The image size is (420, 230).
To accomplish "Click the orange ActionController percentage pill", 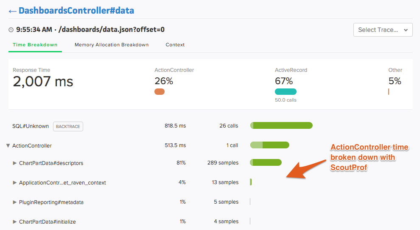I will tap(160, 91).
